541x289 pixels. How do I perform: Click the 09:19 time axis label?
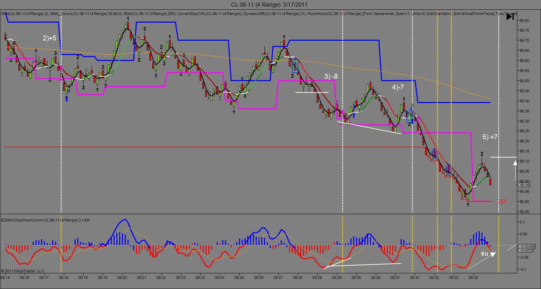tap(103, 278)
